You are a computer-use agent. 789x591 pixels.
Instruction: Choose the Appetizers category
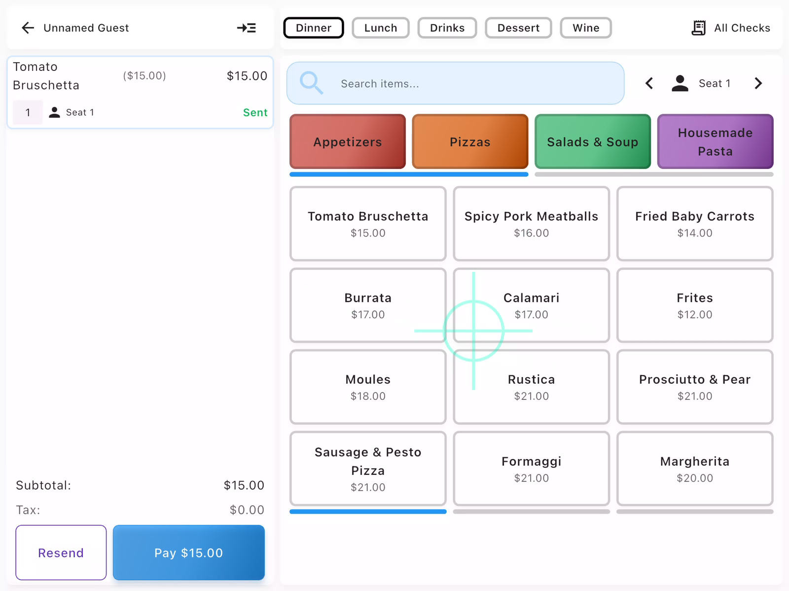tap(347, 142)
